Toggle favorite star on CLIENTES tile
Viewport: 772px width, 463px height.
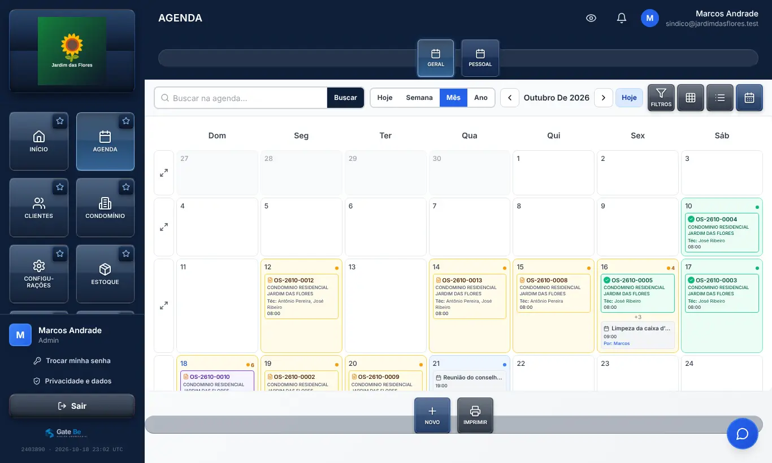[x=60, y=187]
